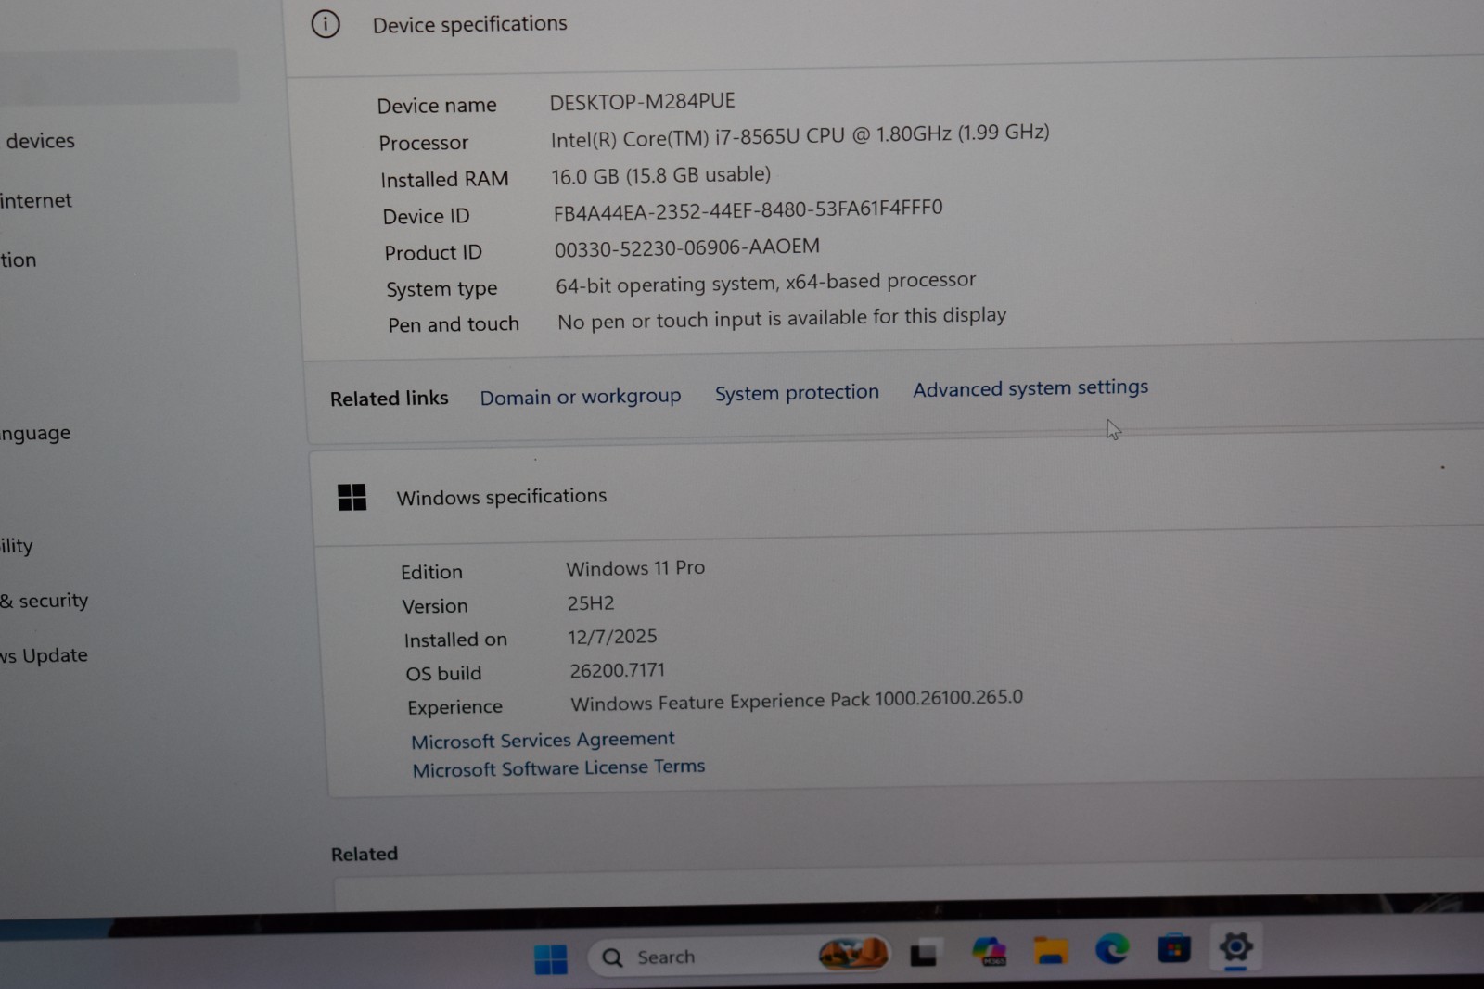The image size is (1484, 989).
Task: Click the 16.0 GB installed RAM value
Action: point(660,175)
